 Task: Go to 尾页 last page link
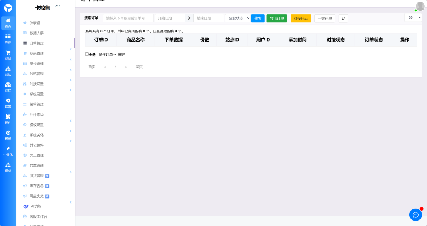[139, 67]
